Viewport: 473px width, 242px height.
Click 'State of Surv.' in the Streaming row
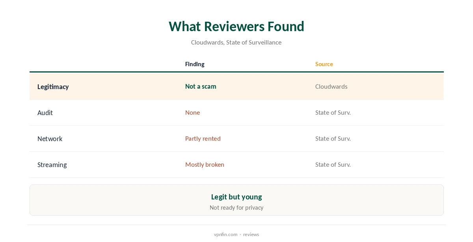click(333, 164)
